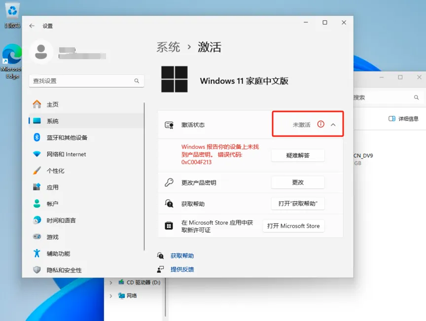Open 时间和语言 settings

tap(86, 220)
